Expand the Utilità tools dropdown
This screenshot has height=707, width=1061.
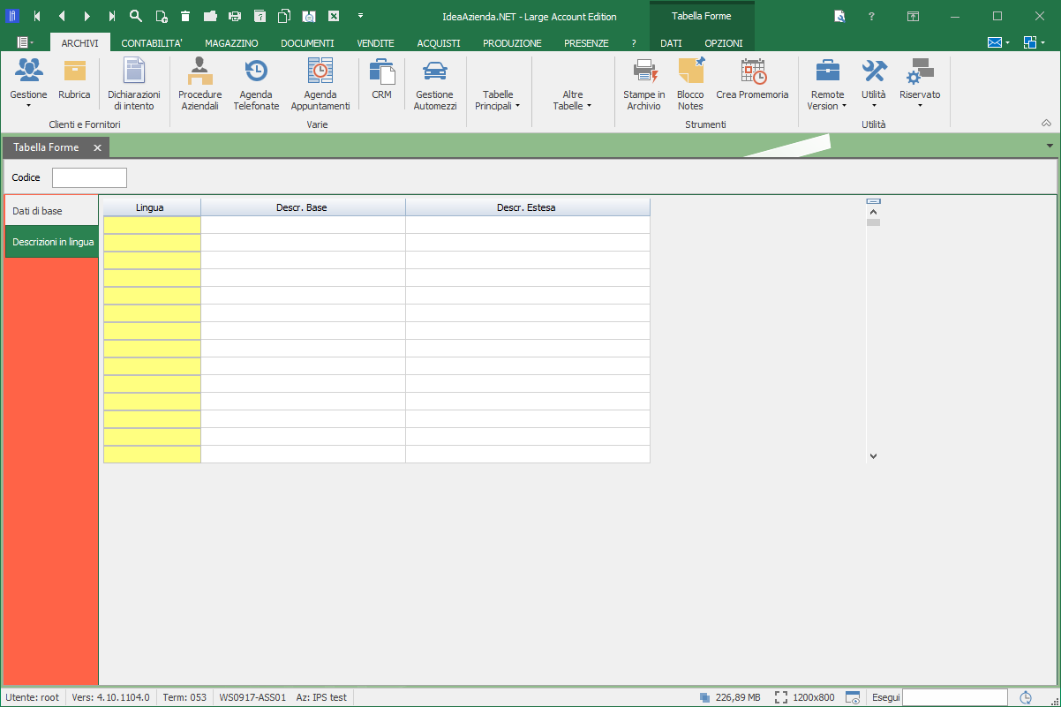[x=874, y=84]
